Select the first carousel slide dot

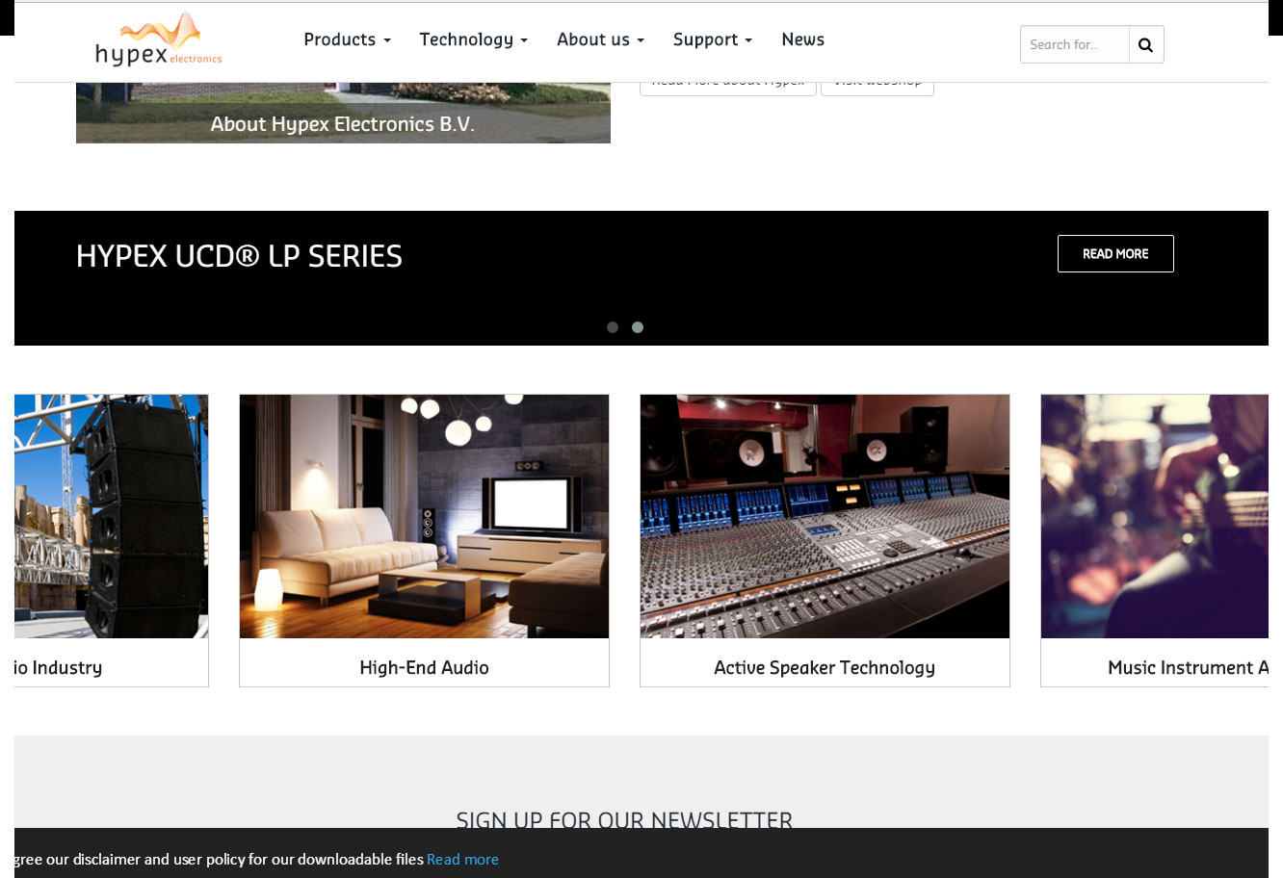click(x=613, y=327)
